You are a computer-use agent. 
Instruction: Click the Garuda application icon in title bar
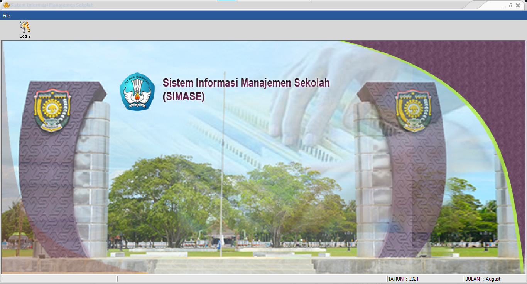tap(6, 5)
